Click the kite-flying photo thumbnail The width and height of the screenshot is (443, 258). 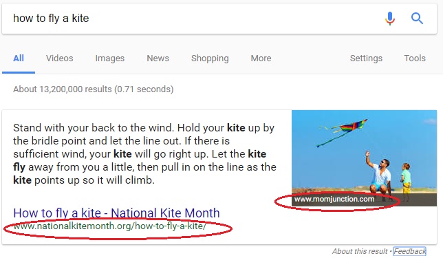coord(364,158)
